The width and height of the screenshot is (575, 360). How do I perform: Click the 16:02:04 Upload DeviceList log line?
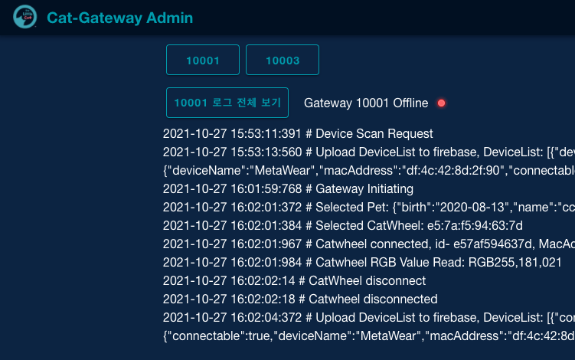coord(368,317)
